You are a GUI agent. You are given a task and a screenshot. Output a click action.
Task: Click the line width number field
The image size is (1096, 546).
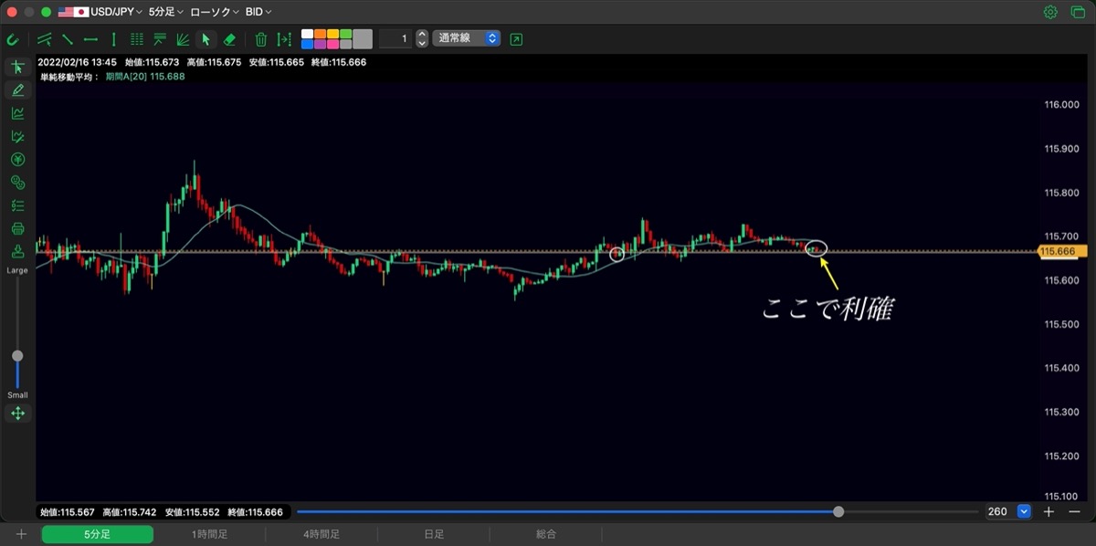[395, 39]
